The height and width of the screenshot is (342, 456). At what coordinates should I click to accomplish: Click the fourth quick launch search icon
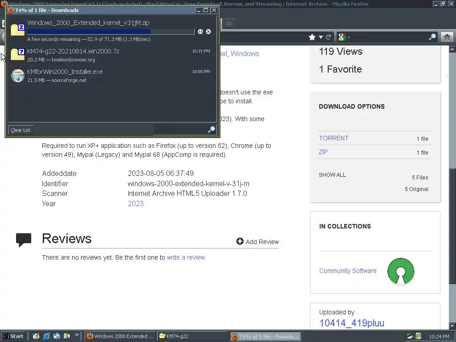coord(67,336)
